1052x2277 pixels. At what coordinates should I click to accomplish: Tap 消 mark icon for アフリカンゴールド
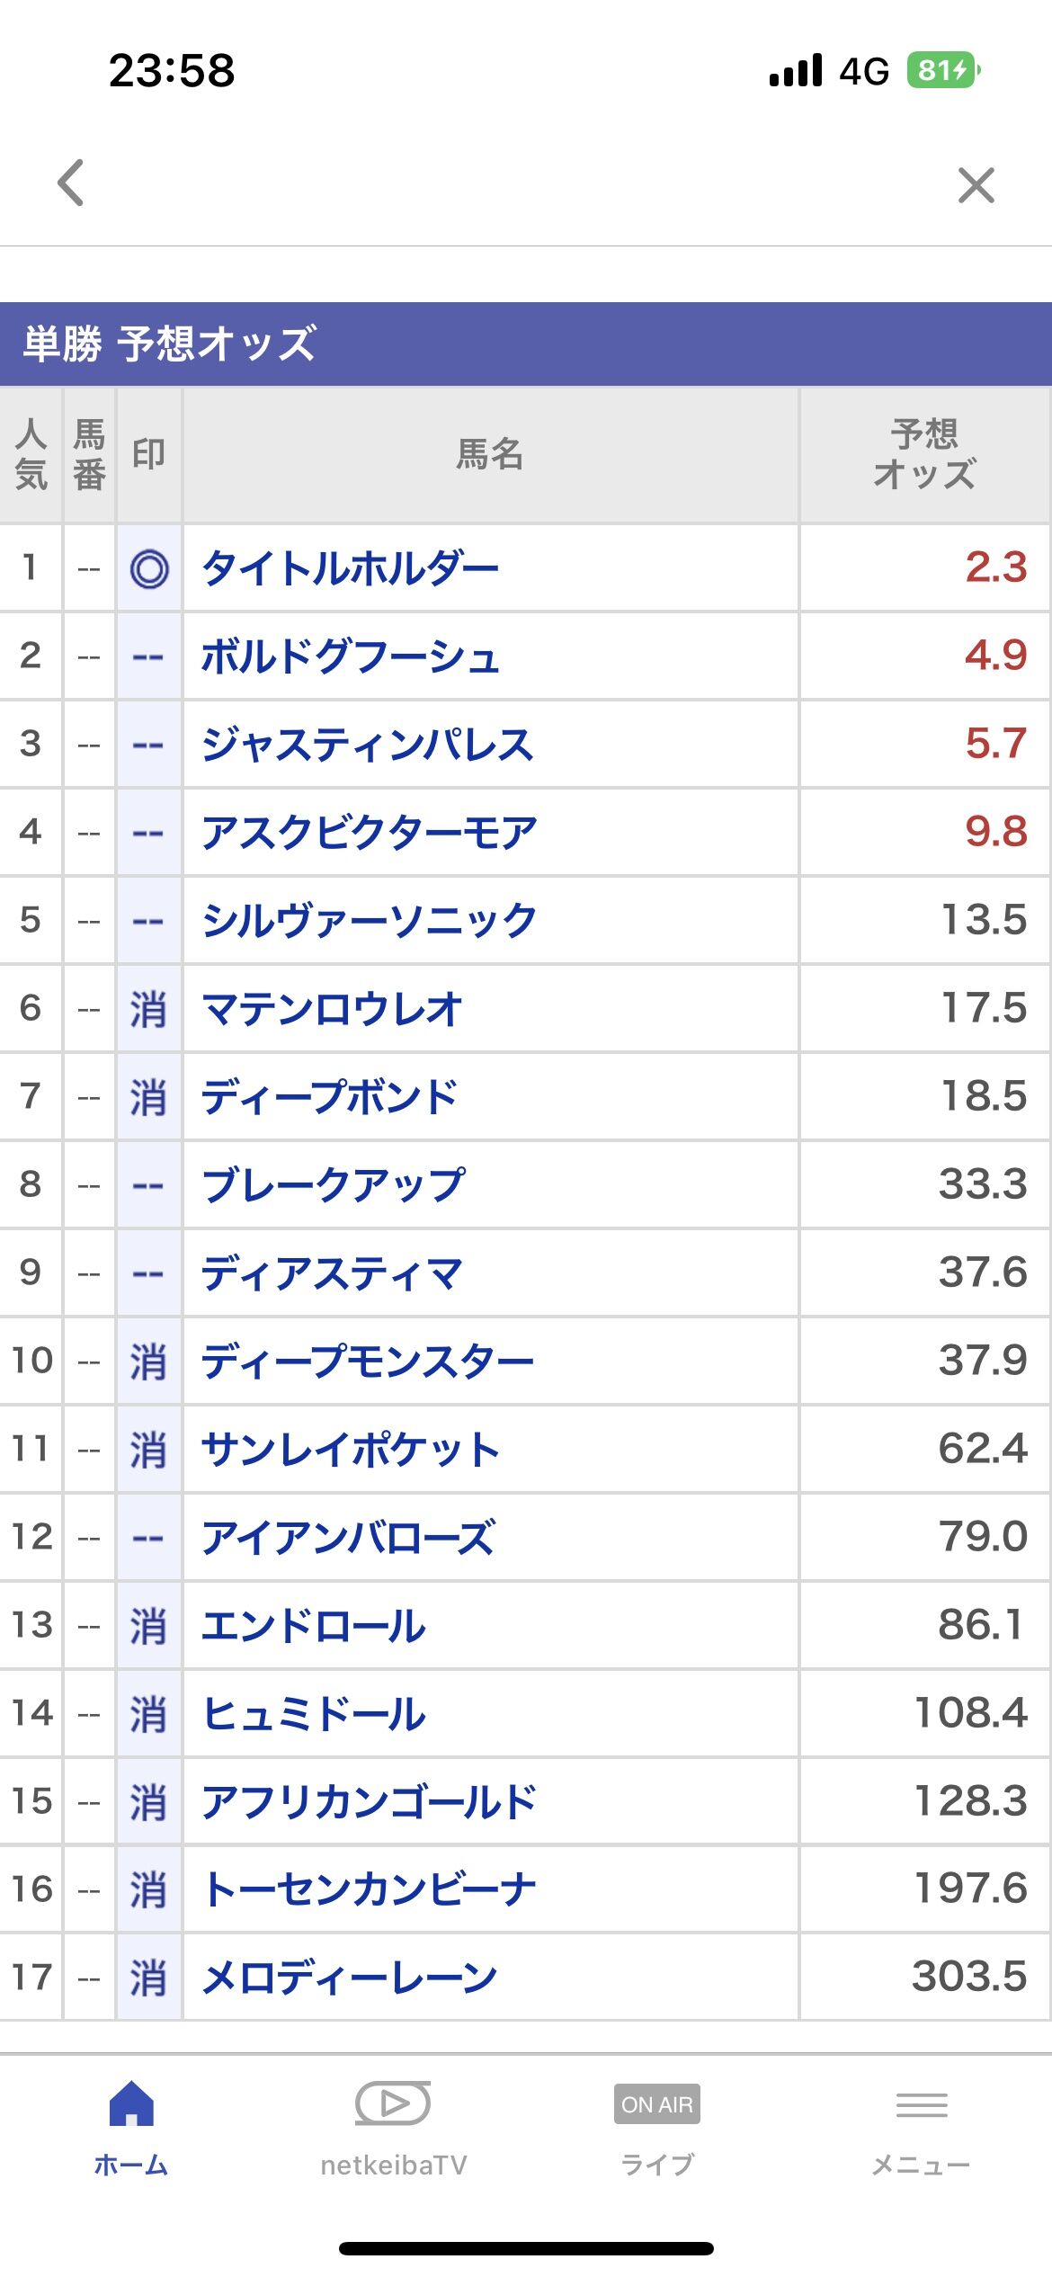(149, 1802)
